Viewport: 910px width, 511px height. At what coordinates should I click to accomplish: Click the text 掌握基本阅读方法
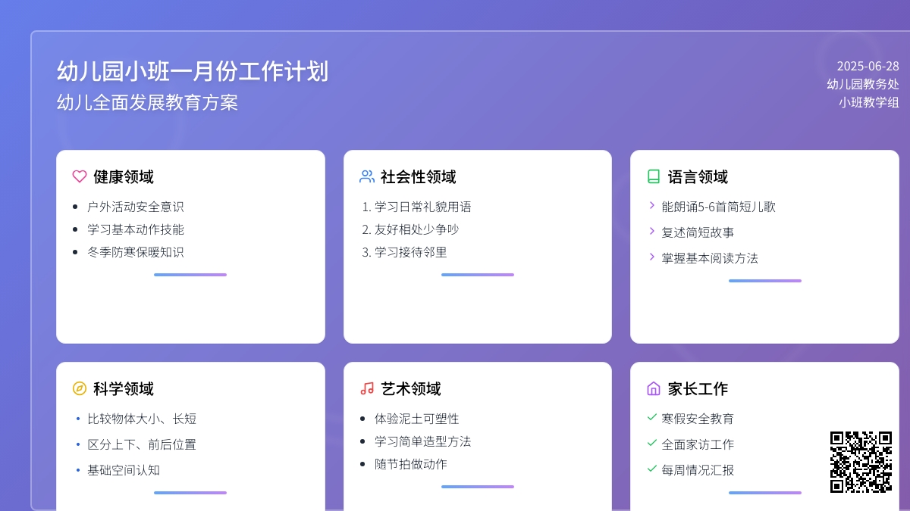(x=710, y=258)
